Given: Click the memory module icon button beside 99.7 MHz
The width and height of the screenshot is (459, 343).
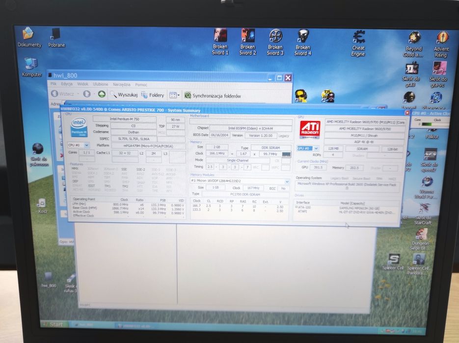Looking at the screenshot, I should tap(286, 154).
